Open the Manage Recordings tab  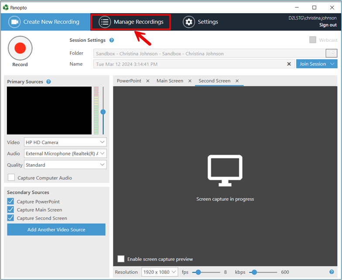(x=131, y=22)
